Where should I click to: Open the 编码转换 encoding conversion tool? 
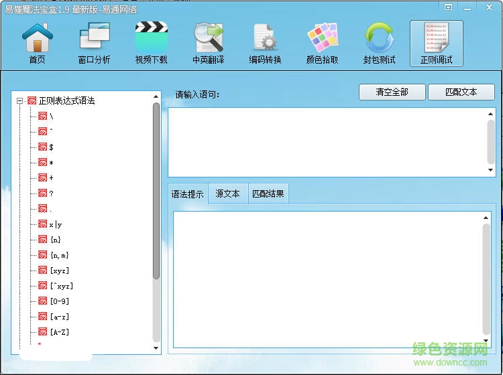[265, 44]
